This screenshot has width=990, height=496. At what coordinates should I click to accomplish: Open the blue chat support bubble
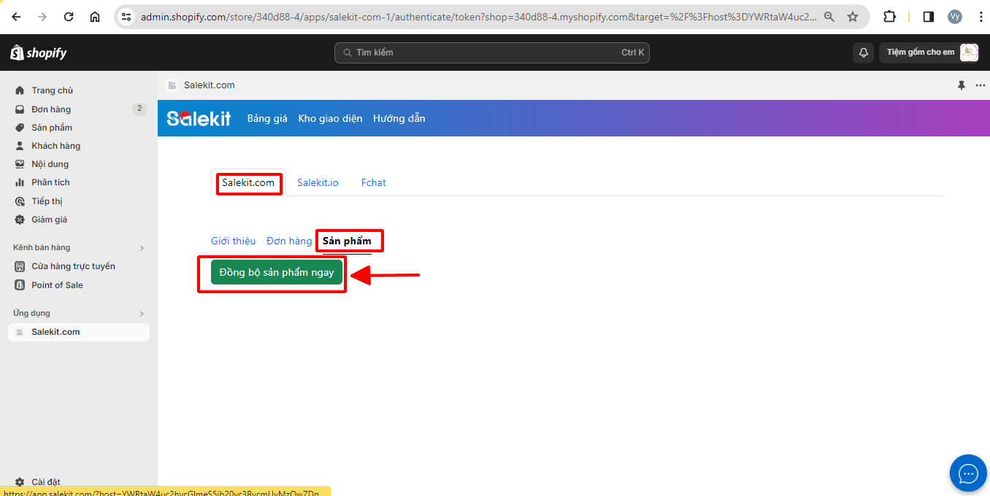[x=968, y=473]
